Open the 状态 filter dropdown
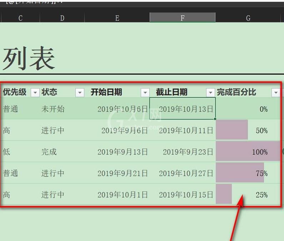The height and width of the screenshot is (241, 284). pyautogui.click(x=80, y=92)
